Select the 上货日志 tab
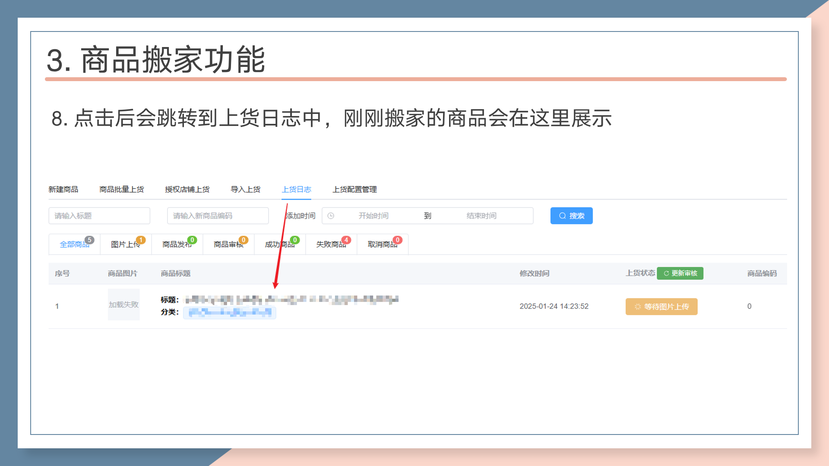 pos(296,189)
